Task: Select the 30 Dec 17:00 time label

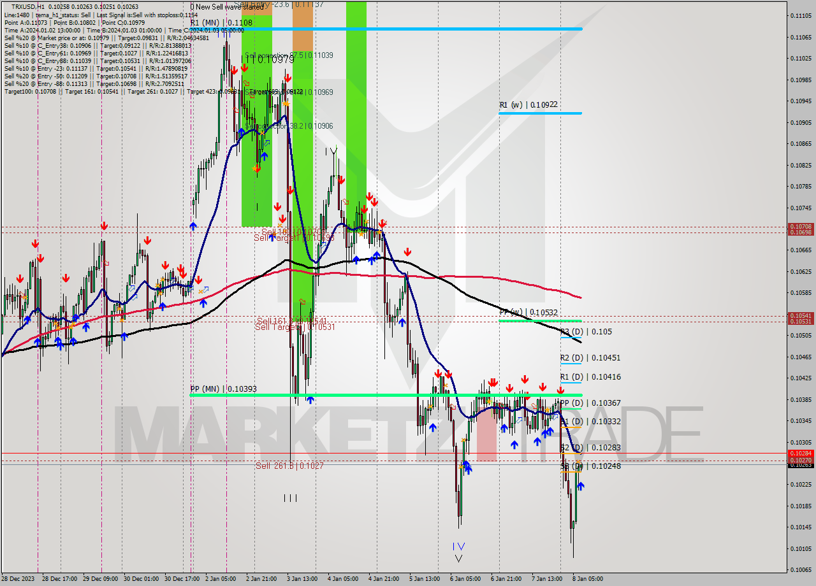Action: [181, 579]
